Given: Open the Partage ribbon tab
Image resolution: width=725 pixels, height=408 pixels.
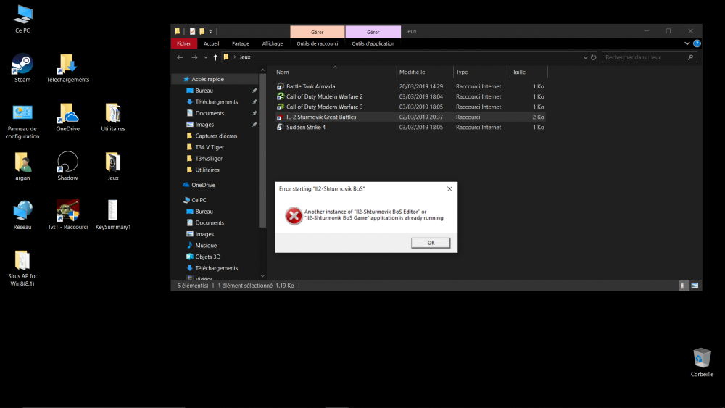Looking at the screenshot, I should click(241, 43).
